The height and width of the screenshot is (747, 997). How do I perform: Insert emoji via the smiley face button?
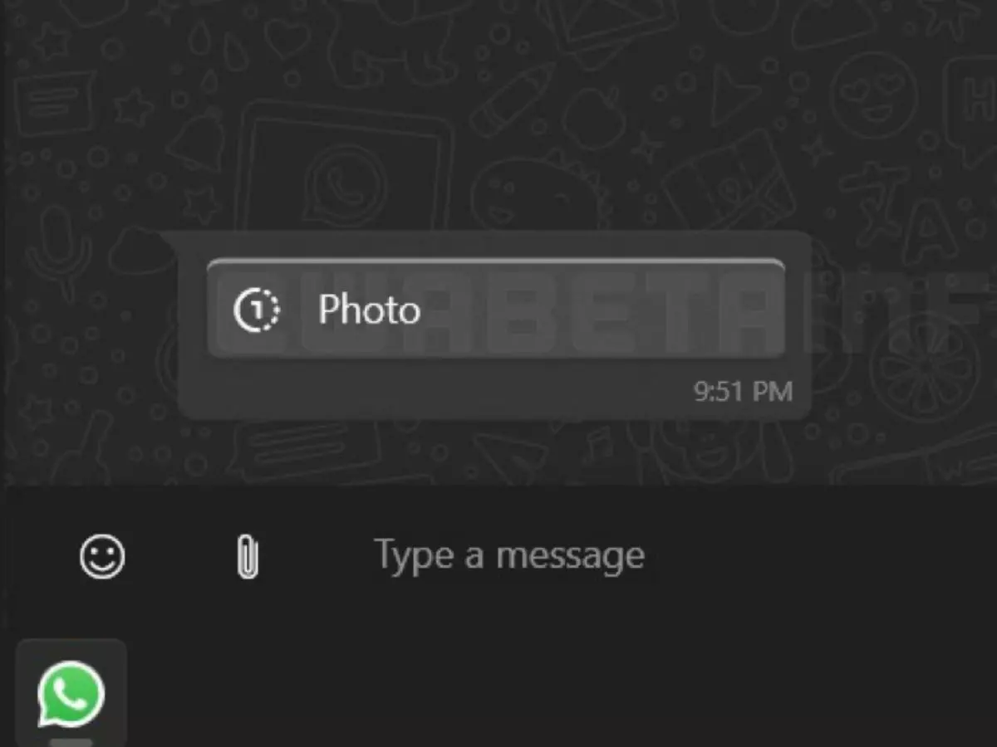[102, 556]
